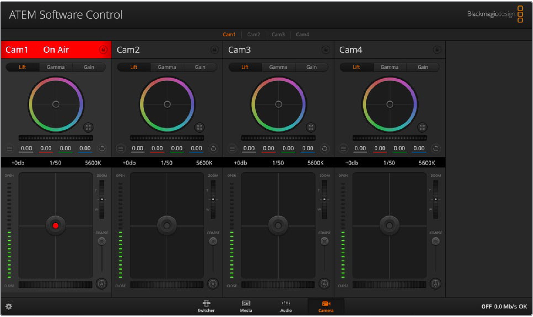Open the Switcher page

coord(206,306)
